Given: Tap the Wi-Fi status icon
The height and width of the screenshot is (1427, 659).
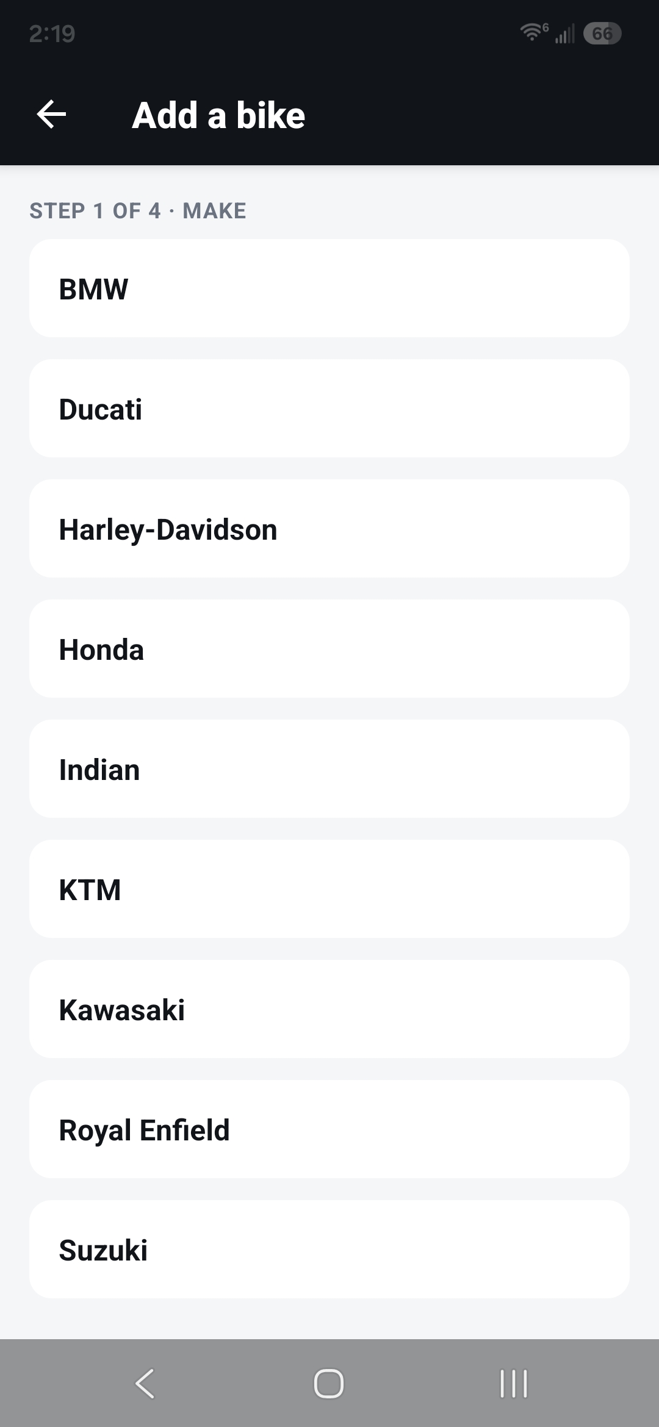Looking at the screenshot, I should click(x=534, y=32).
